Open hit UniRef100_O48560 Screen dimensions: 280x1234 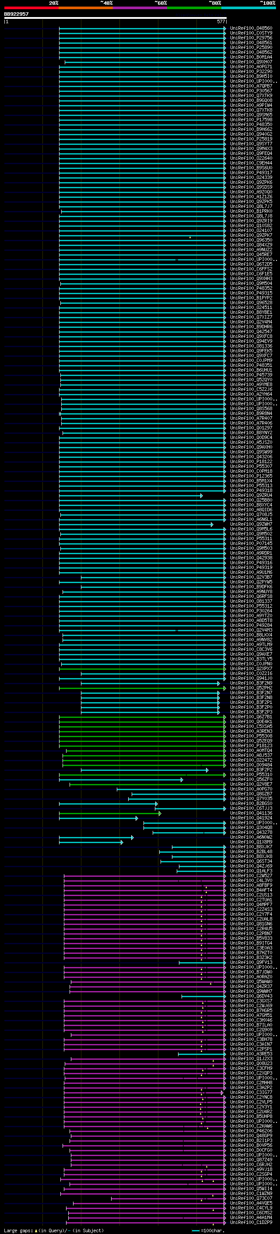pyautogui.click(x=251, y=28)
